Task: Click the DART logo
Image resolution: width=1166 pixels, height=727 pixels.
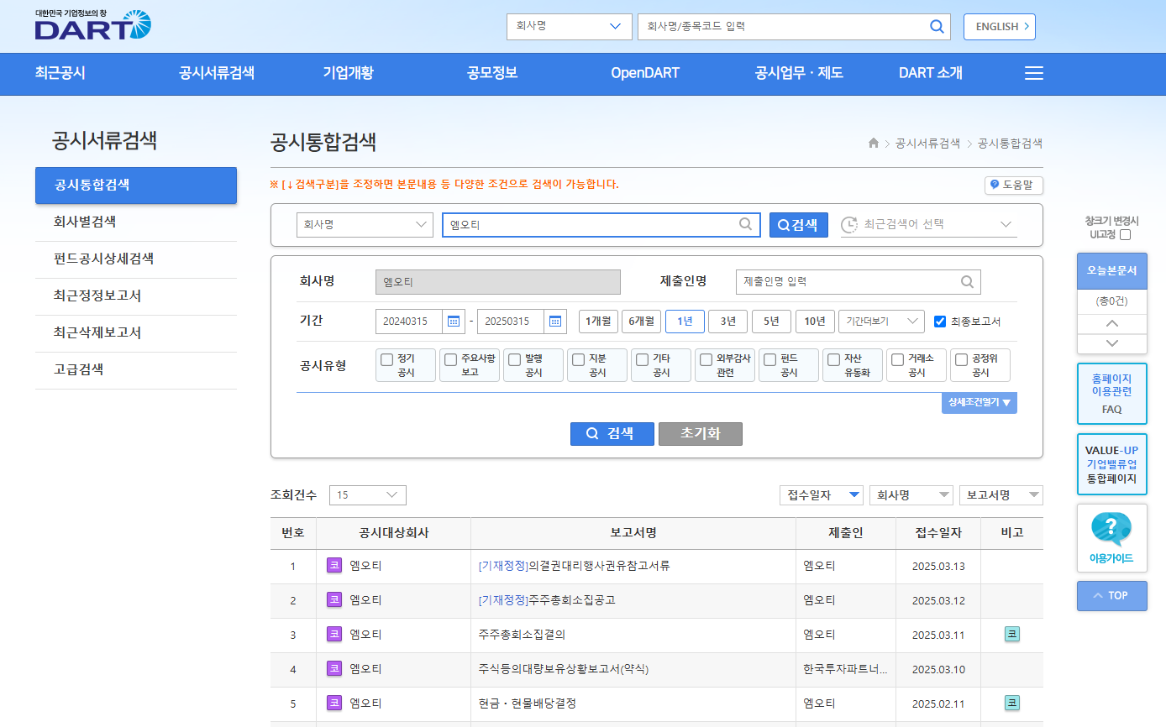Action: pyautogui.click(x=93, y=25)
